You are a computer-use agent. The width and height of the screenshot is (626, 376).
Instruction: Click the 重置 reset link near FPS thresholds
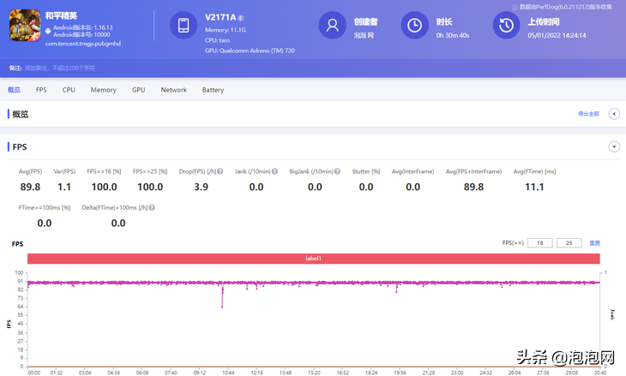coord(594,243)
